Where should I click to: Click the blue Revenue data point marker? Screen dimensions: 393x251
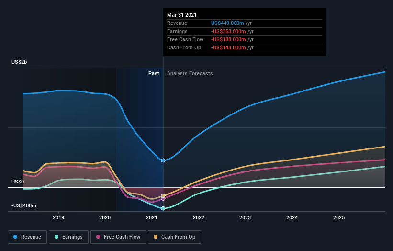click(163, 160)
